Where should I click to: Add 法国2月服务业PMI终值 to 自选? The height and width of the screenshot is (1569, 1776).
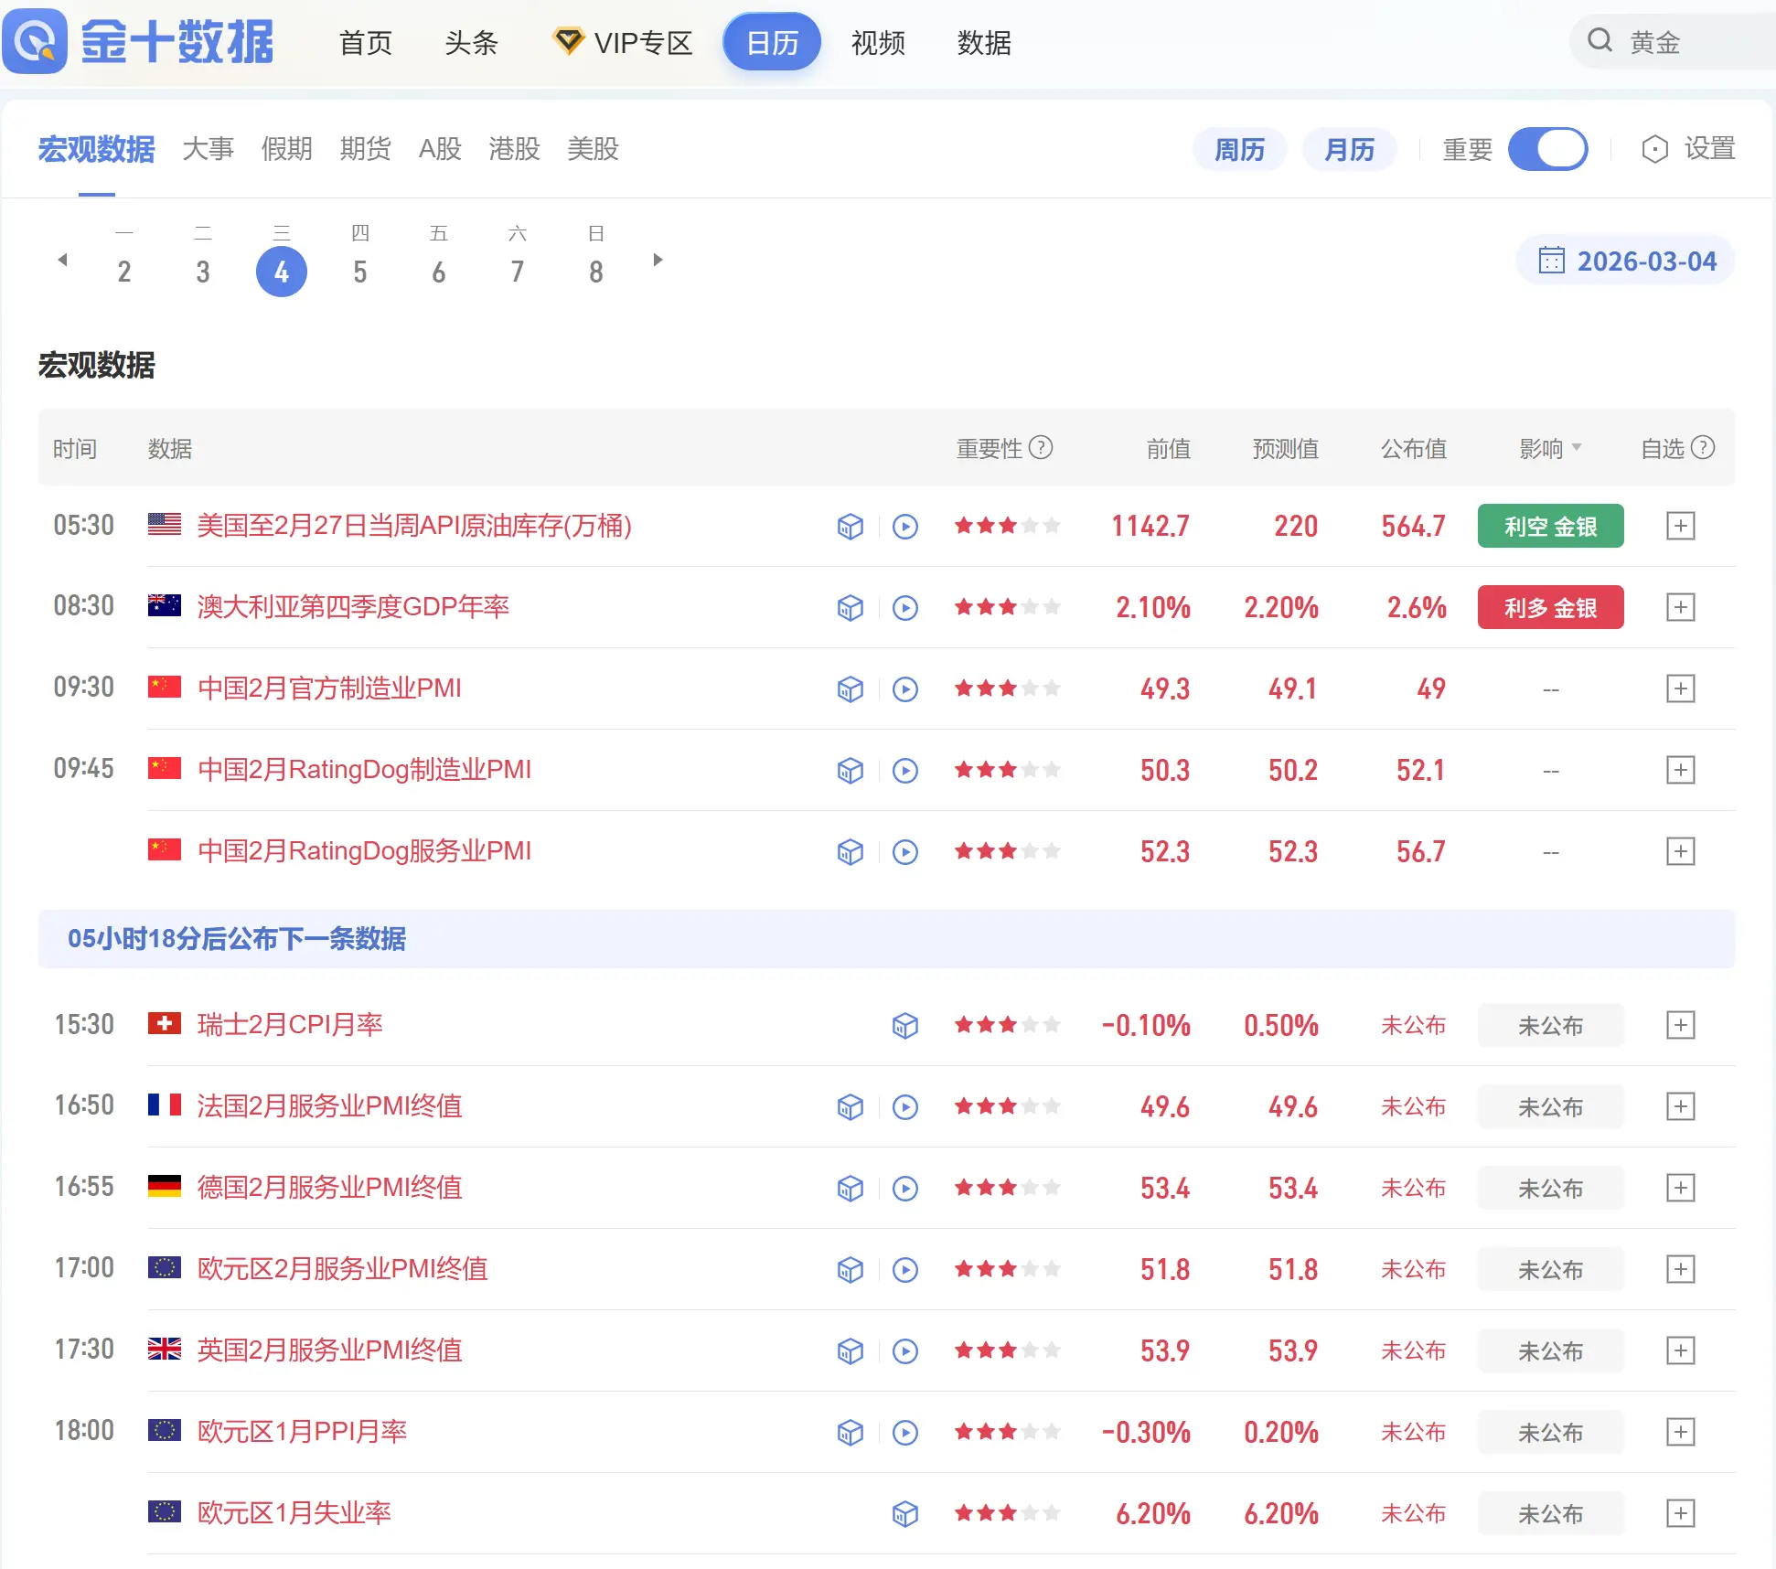(1680, 1107)
